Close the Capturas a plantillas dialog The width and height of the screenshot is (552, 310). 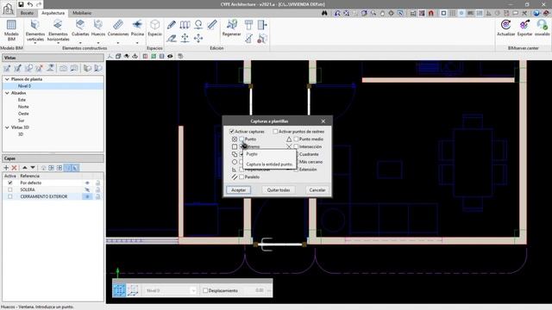pos(323,121)
